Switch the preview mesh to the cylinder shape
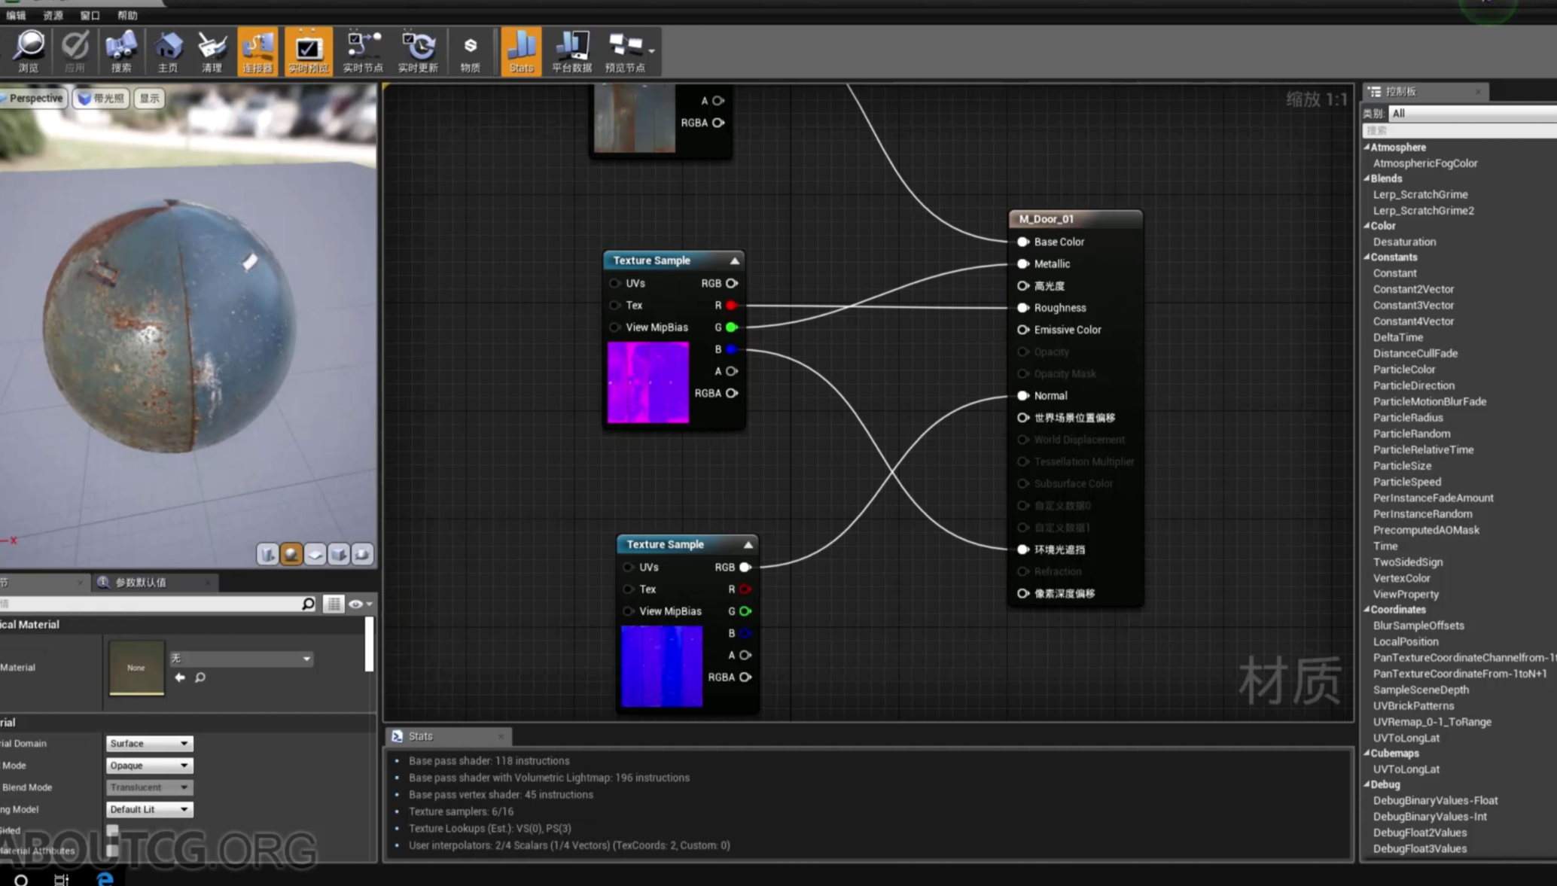This screenshot has height=886, width=1557. point(267,554)
